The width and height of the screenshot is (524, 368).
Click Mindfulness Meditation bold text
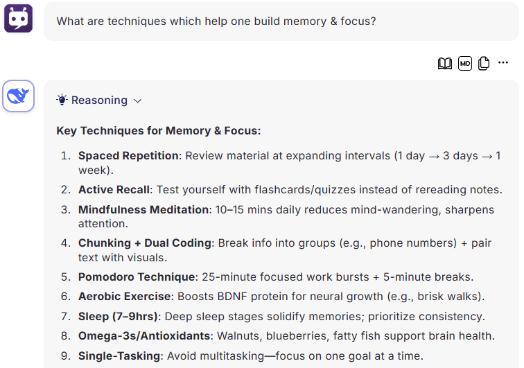[x=143, y=209]
